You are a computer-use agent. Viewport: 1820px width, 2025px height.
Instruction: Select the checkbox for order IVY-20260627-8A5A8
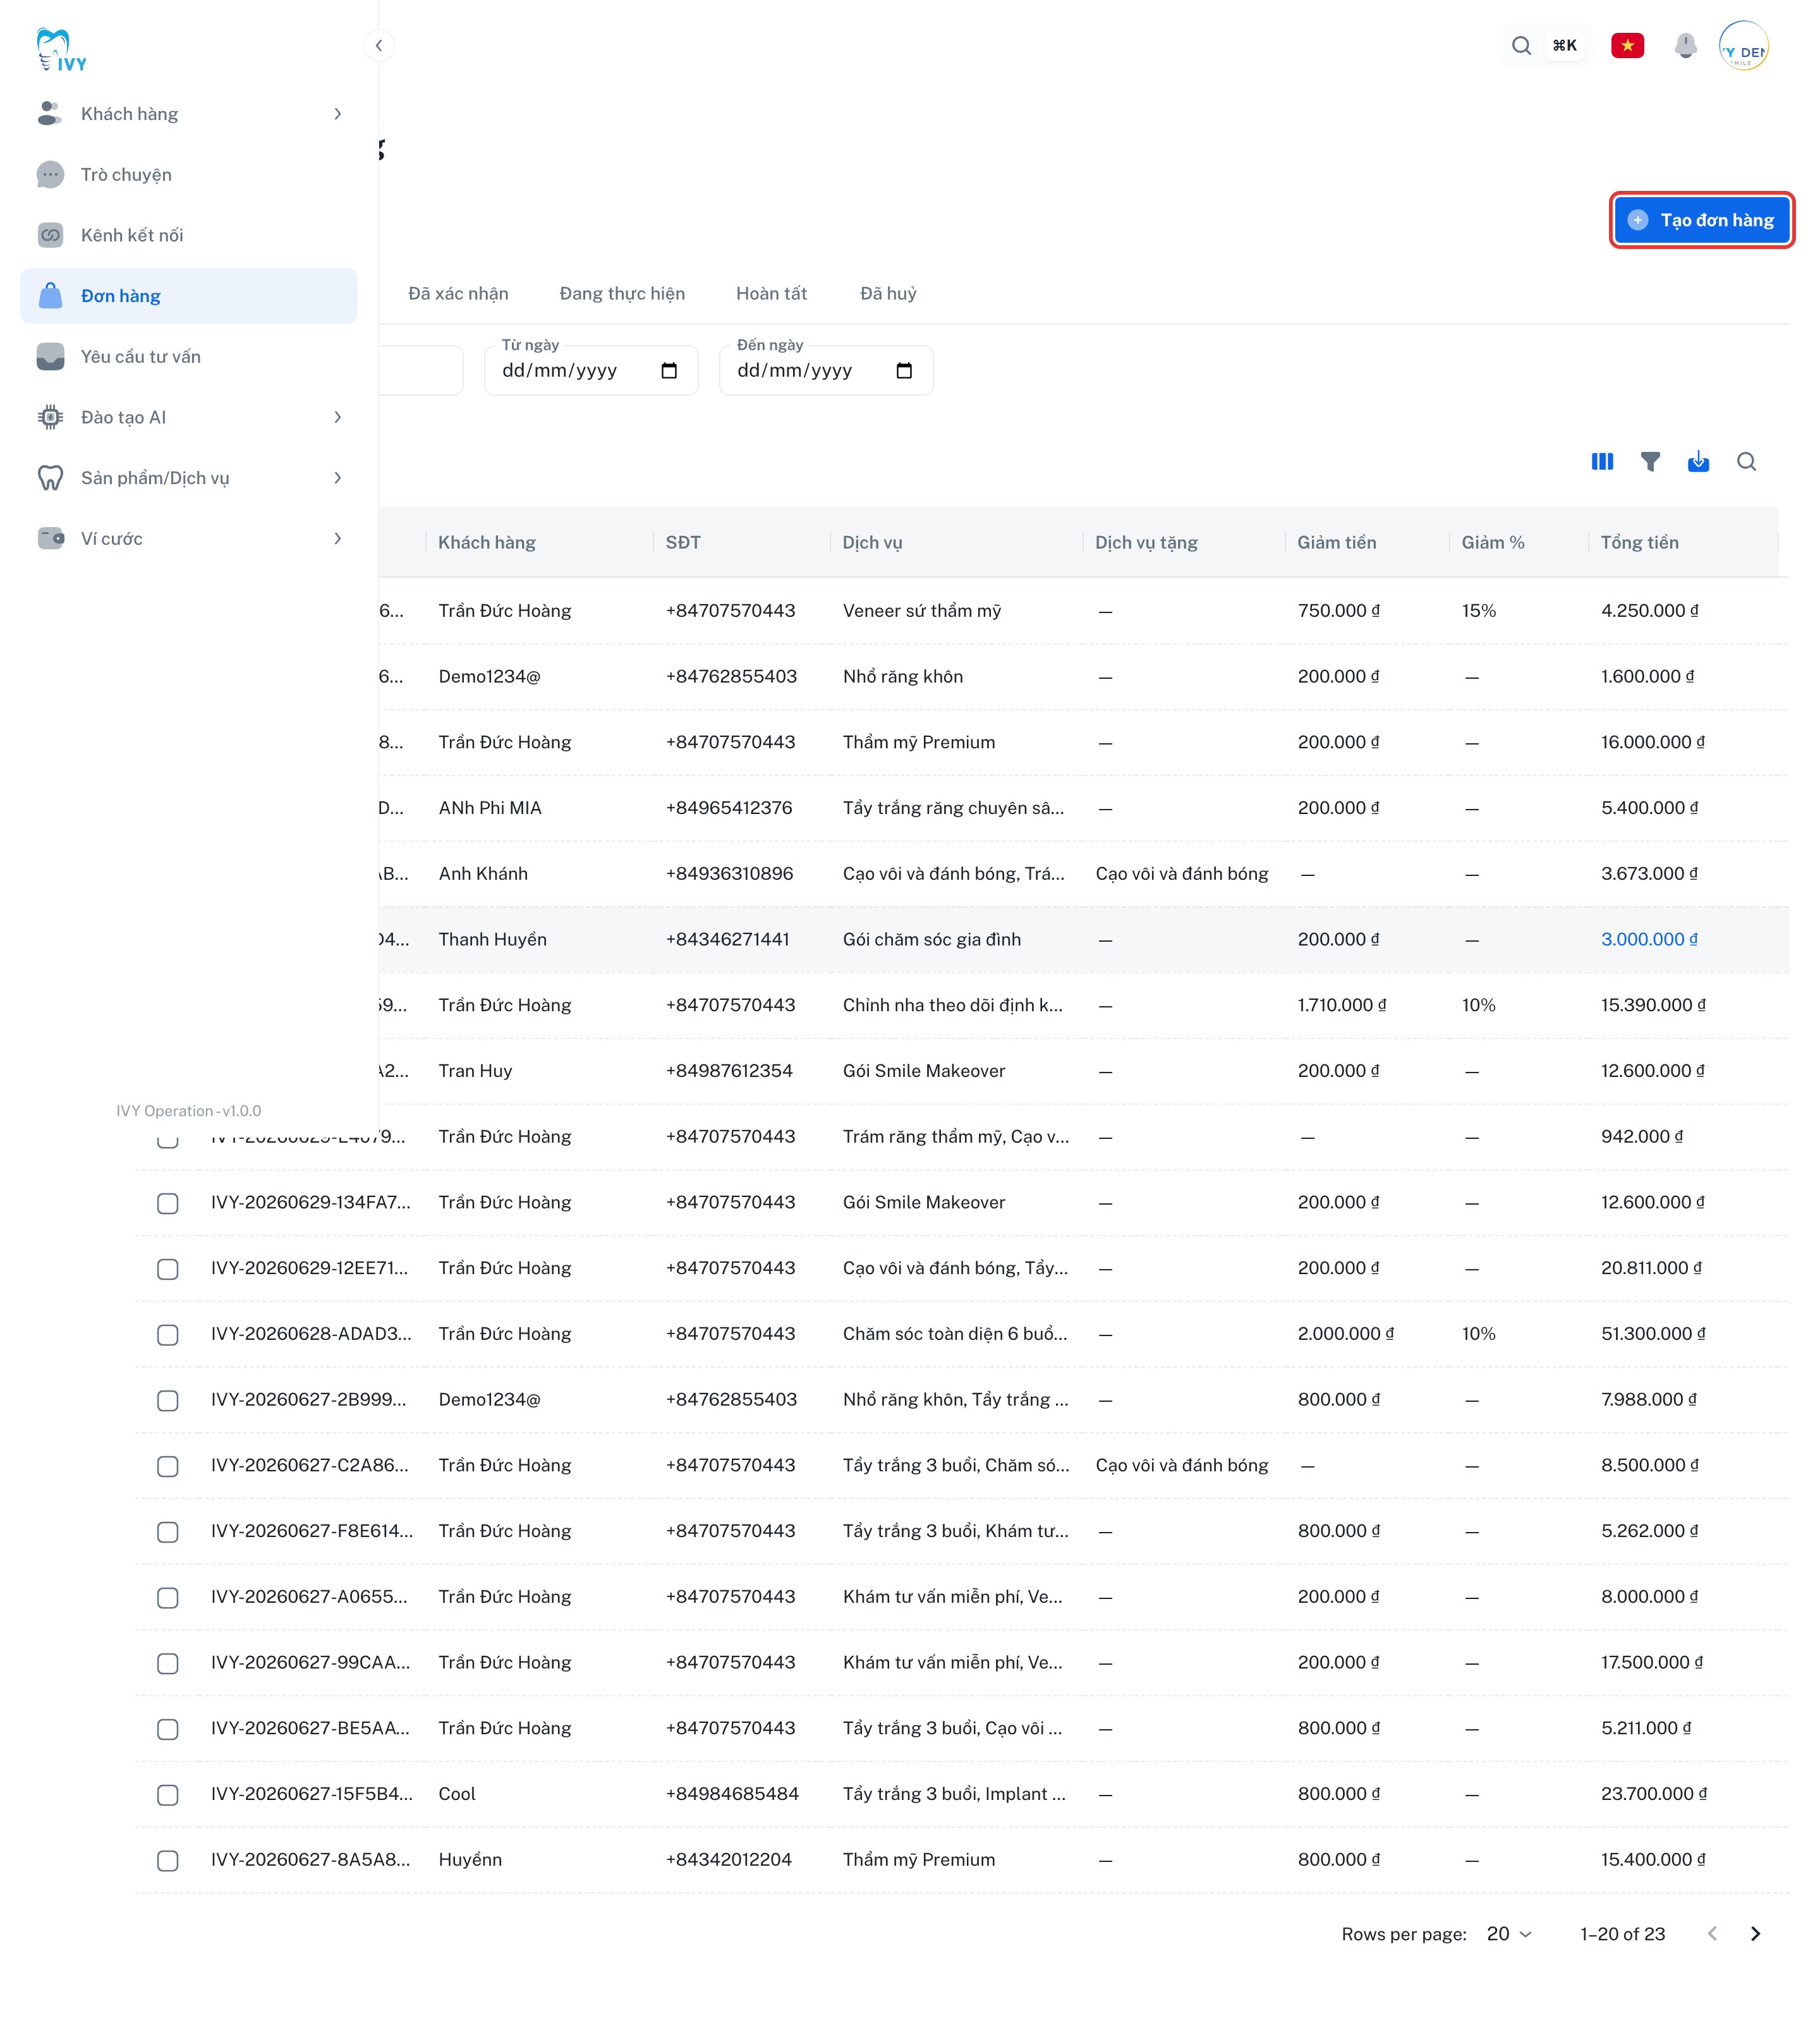click(168, 1860)
